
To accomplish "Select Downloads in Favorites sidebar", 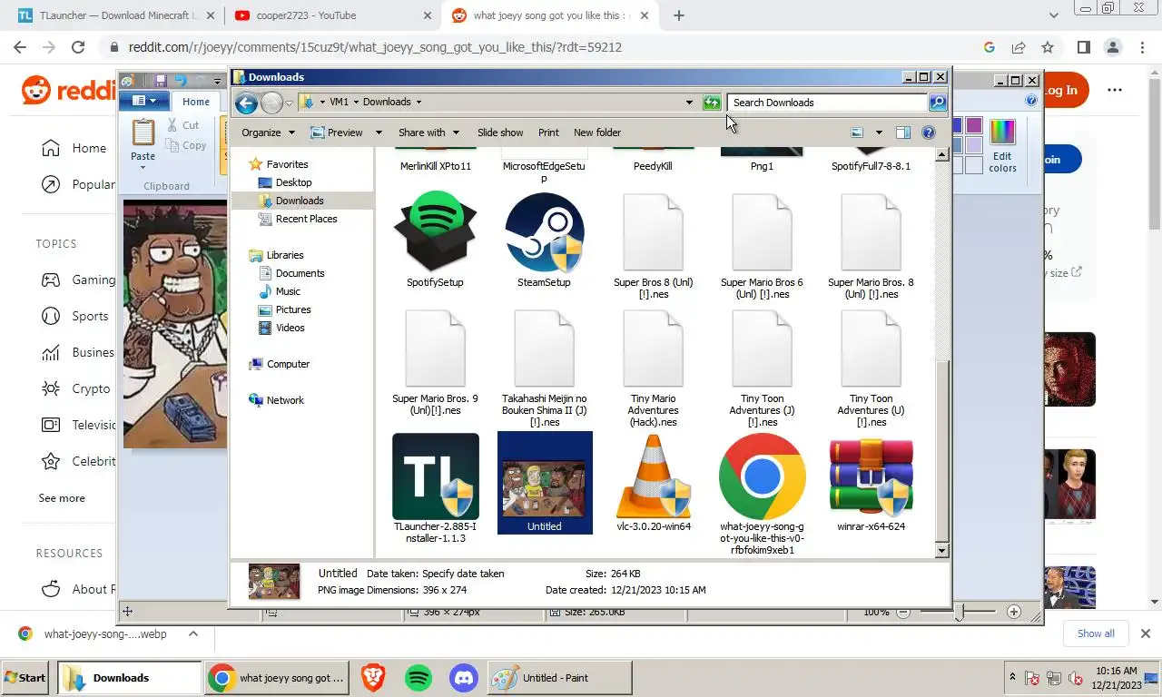I will click(300, 201).
